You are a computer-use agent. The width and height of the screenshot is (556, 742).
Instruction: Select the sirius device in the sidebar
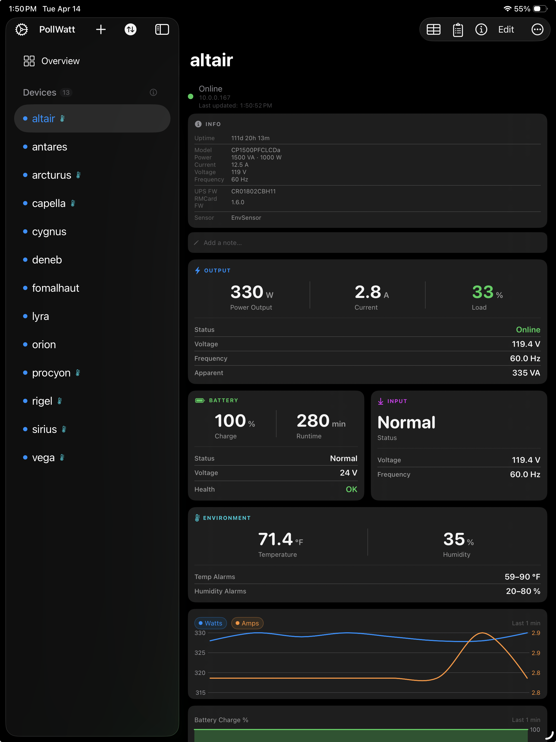pos(44,429)
